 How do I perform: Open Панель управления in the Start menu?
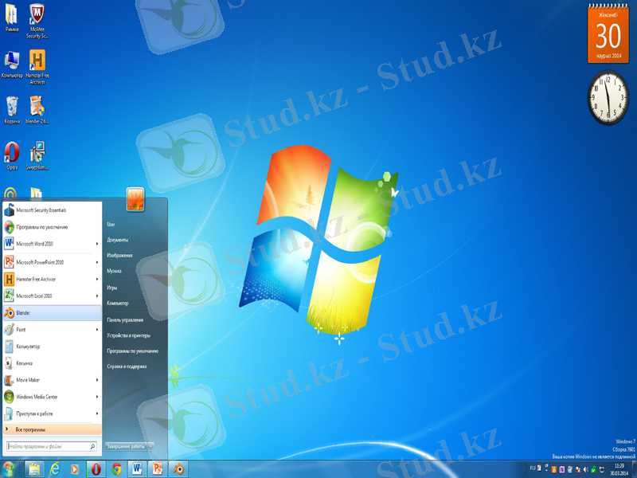(126, 319)
